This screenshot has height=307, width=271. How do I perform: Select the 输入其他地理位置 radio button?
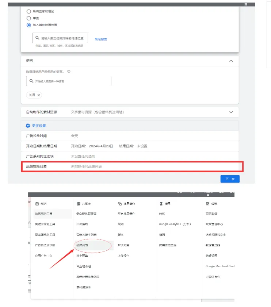tap(28, 25)
